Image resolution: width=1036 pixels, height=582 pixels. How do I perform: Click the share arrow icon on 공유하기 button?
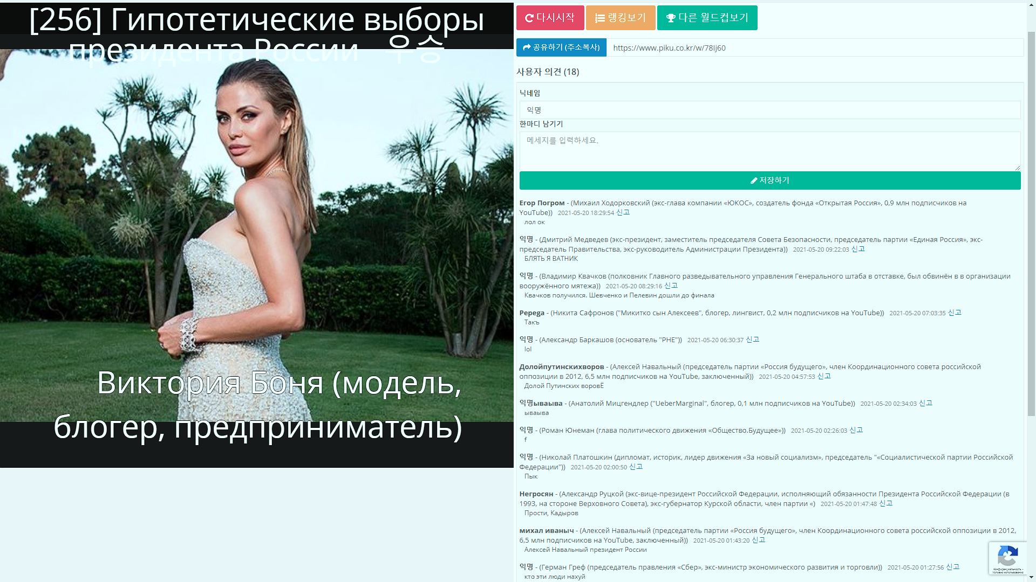527,47
